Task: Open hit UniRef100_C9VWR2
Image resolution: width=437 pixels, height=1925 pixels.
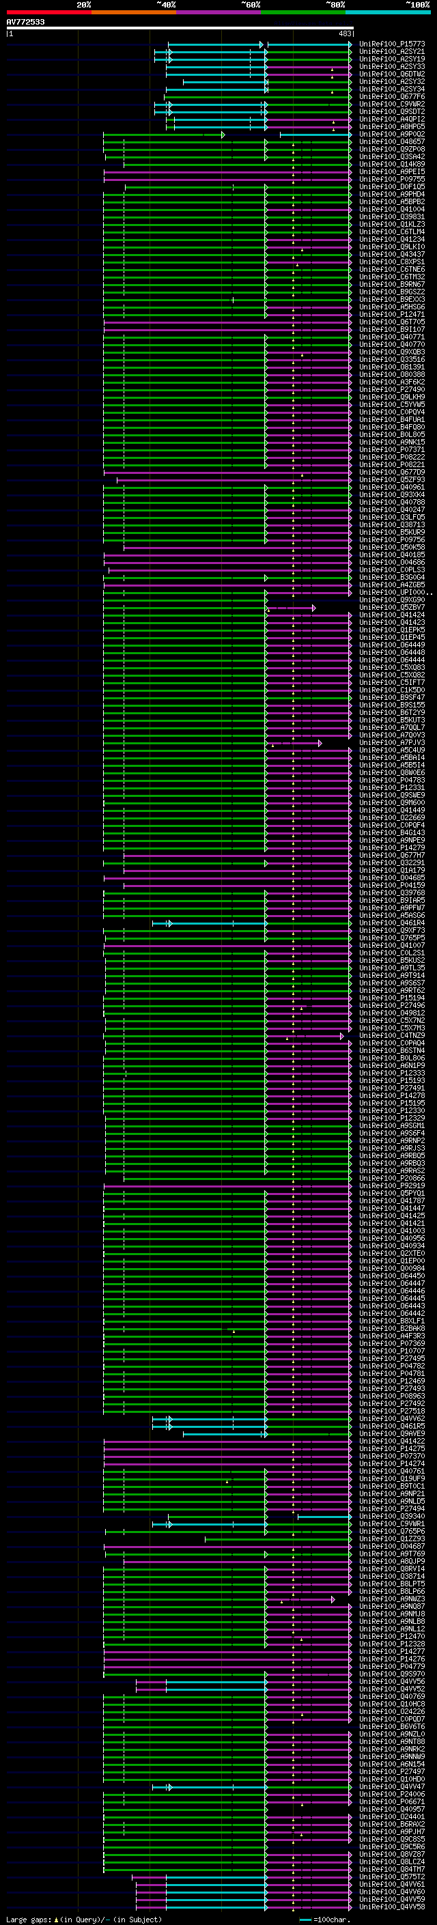Action: (391, 104)
